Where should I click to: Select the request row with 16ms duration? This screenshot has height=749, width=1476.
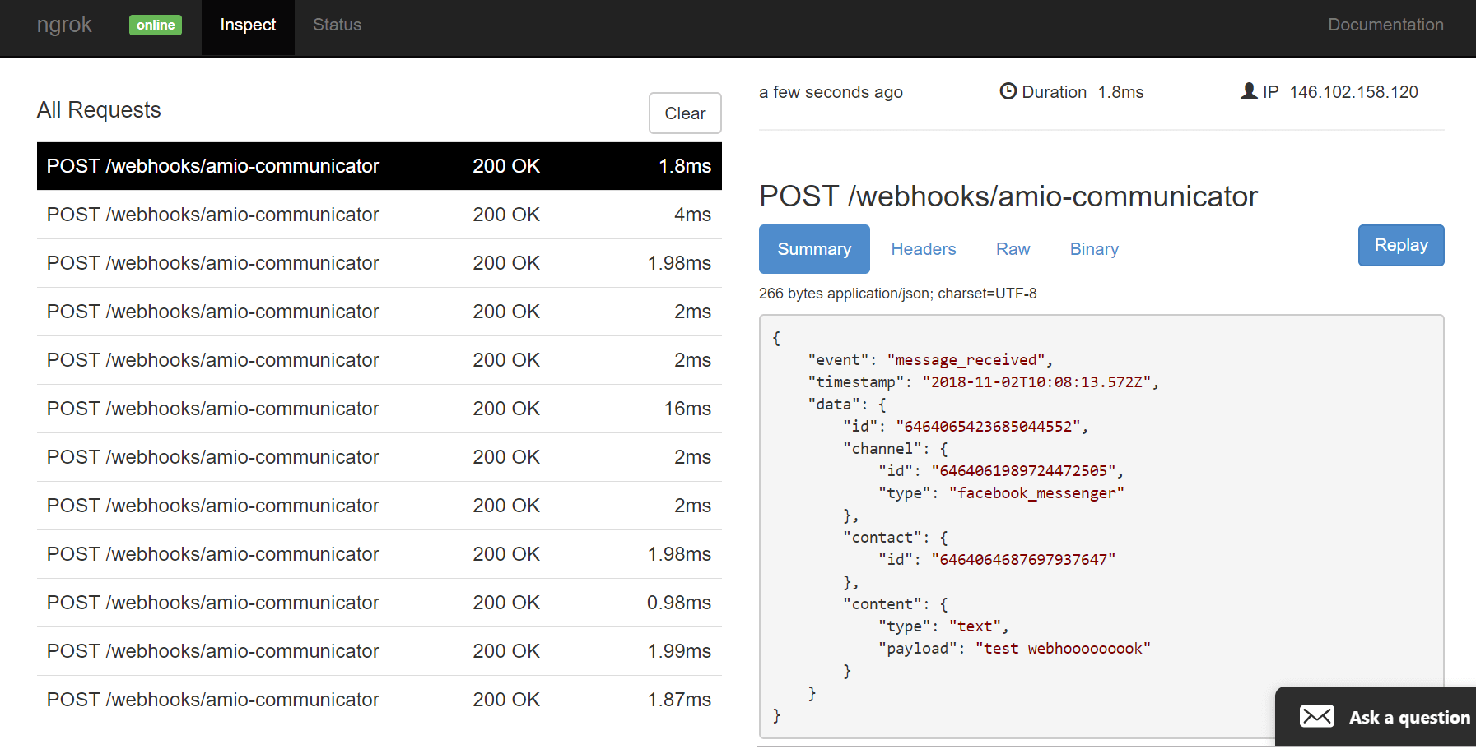tap(379, 409)
